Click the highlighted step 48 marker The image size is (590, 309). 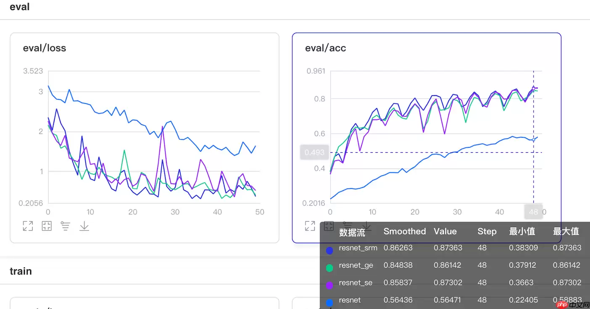[x=534, y=212]
